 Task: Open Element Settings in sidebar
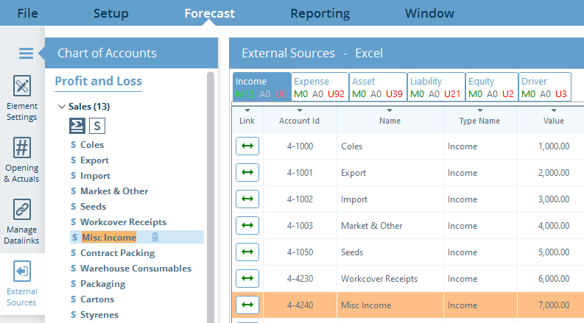22,97
